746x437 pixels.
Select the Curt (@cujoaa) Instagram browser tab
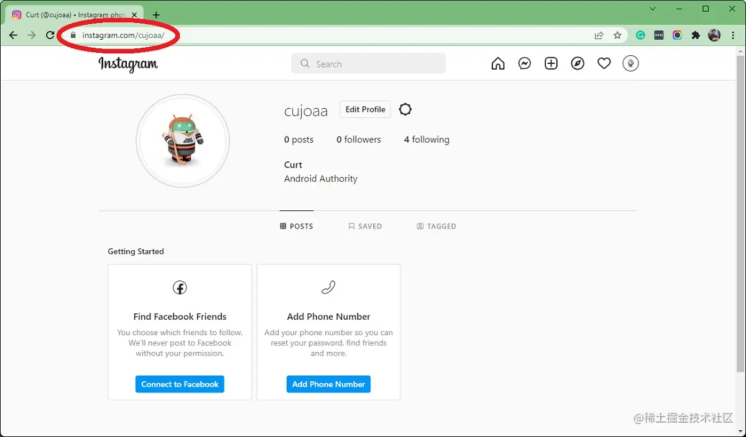[75, 15]
